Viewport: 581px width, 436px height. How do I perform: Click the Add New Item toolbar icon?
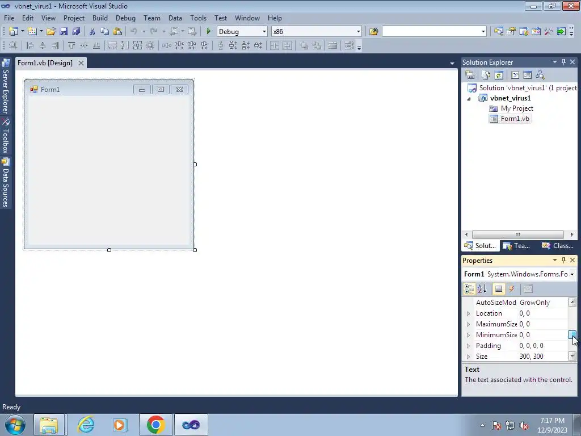32,32
